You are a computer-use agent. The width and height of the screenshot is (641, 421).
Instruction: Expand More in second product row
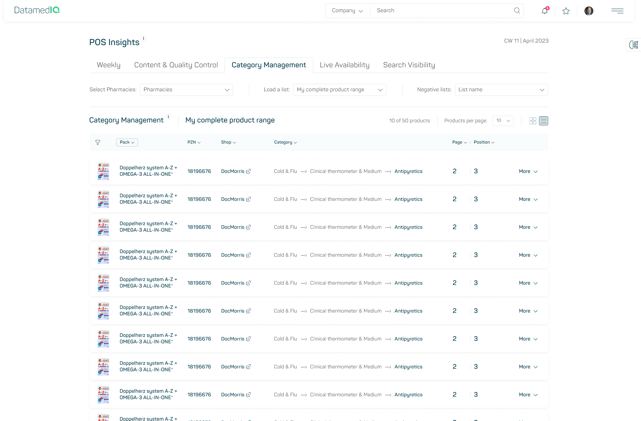(x=528, y=199)
